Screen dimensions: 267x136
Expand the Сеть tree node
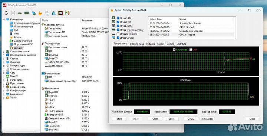[x=4, y=73]
